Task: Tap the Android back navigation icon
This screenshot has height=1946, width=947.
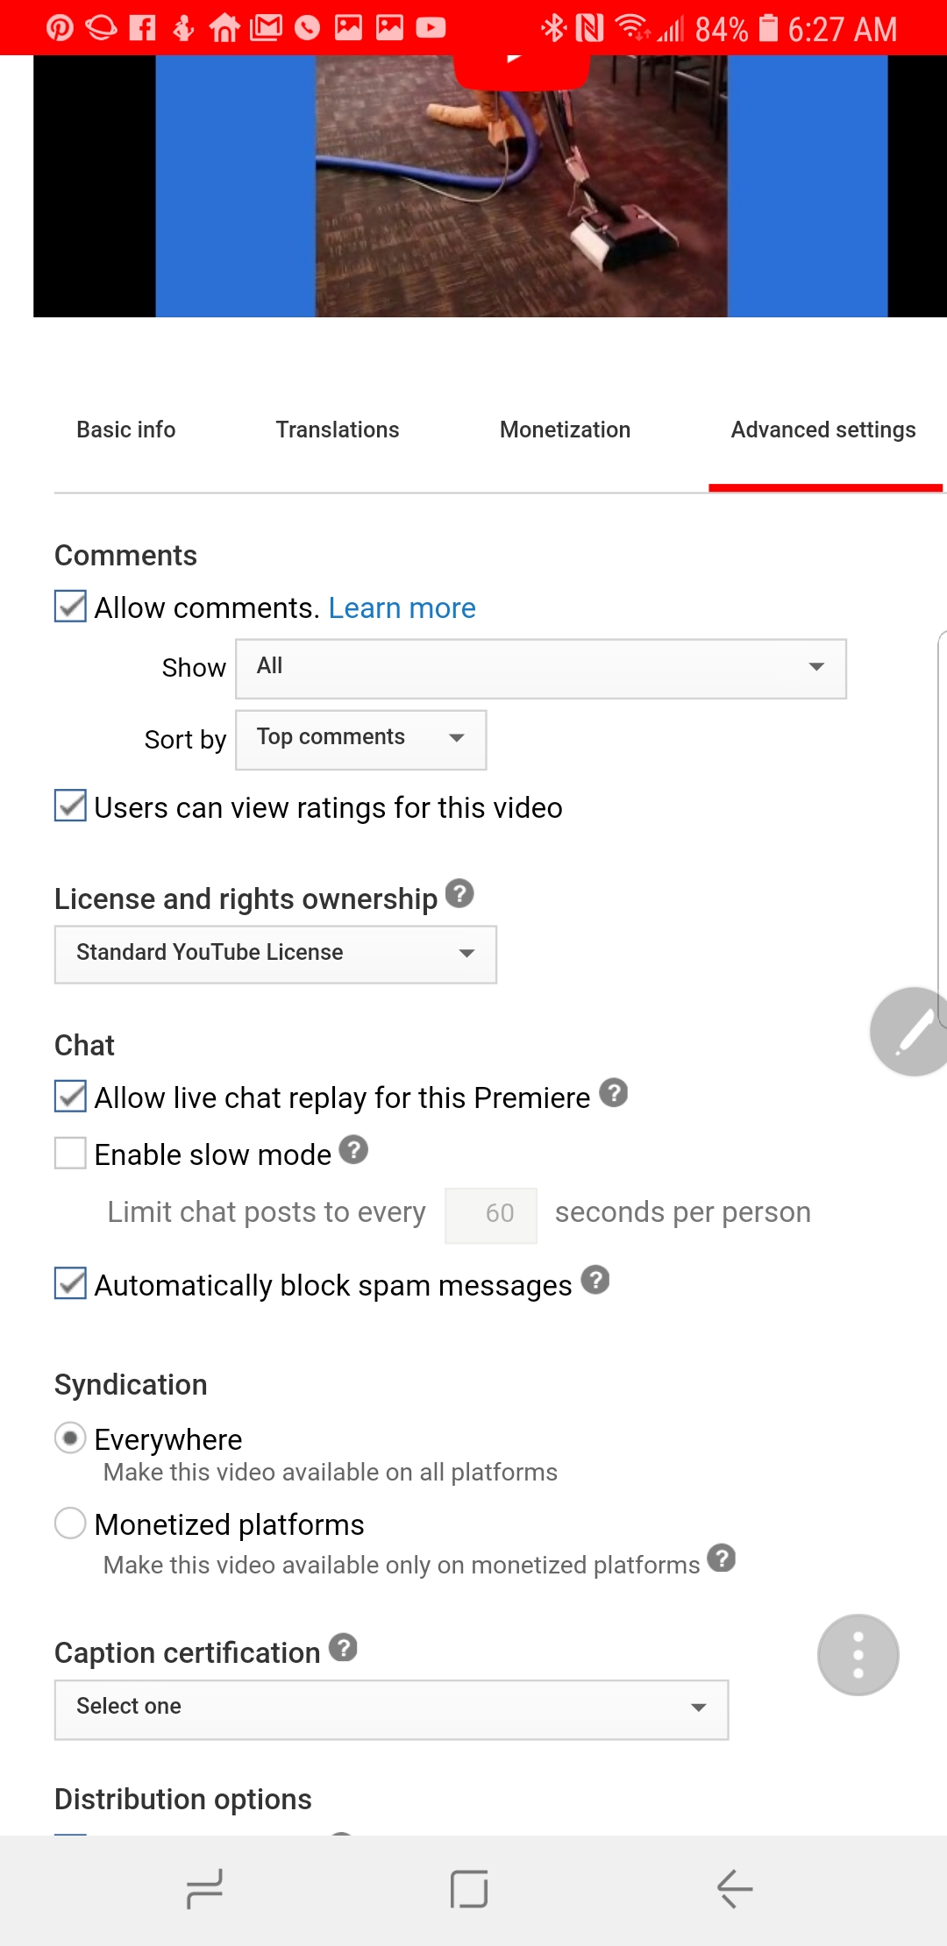Action: [735, 1888]
